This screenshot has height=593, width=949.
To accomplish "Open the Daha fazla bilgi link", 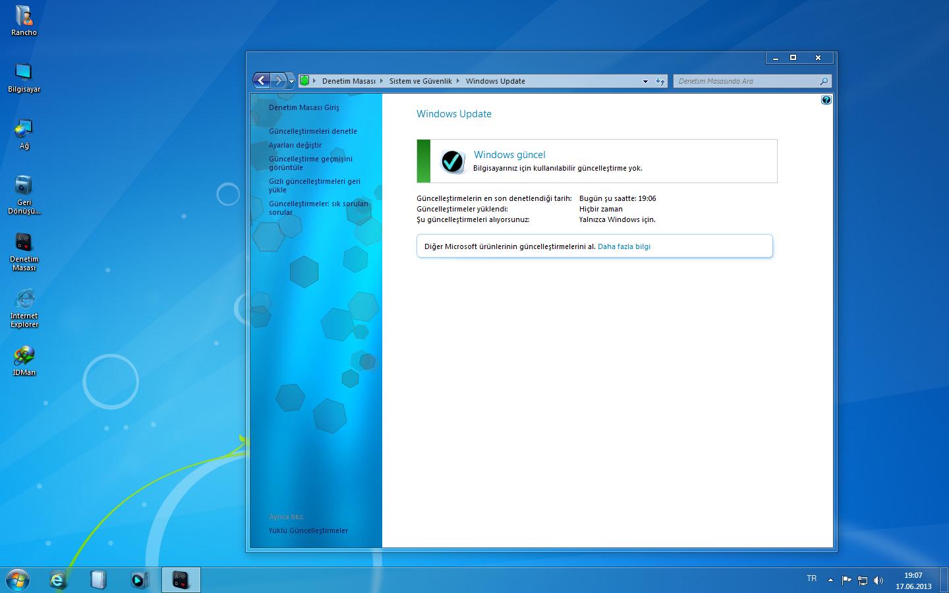I will click(623, 246).
